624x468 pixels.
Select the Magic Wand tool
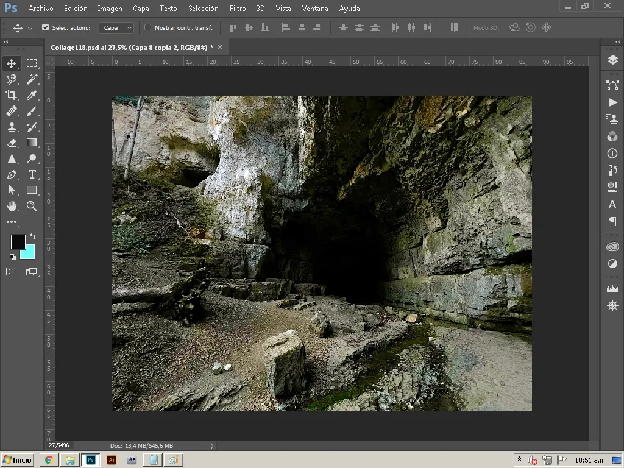[32, 79]
